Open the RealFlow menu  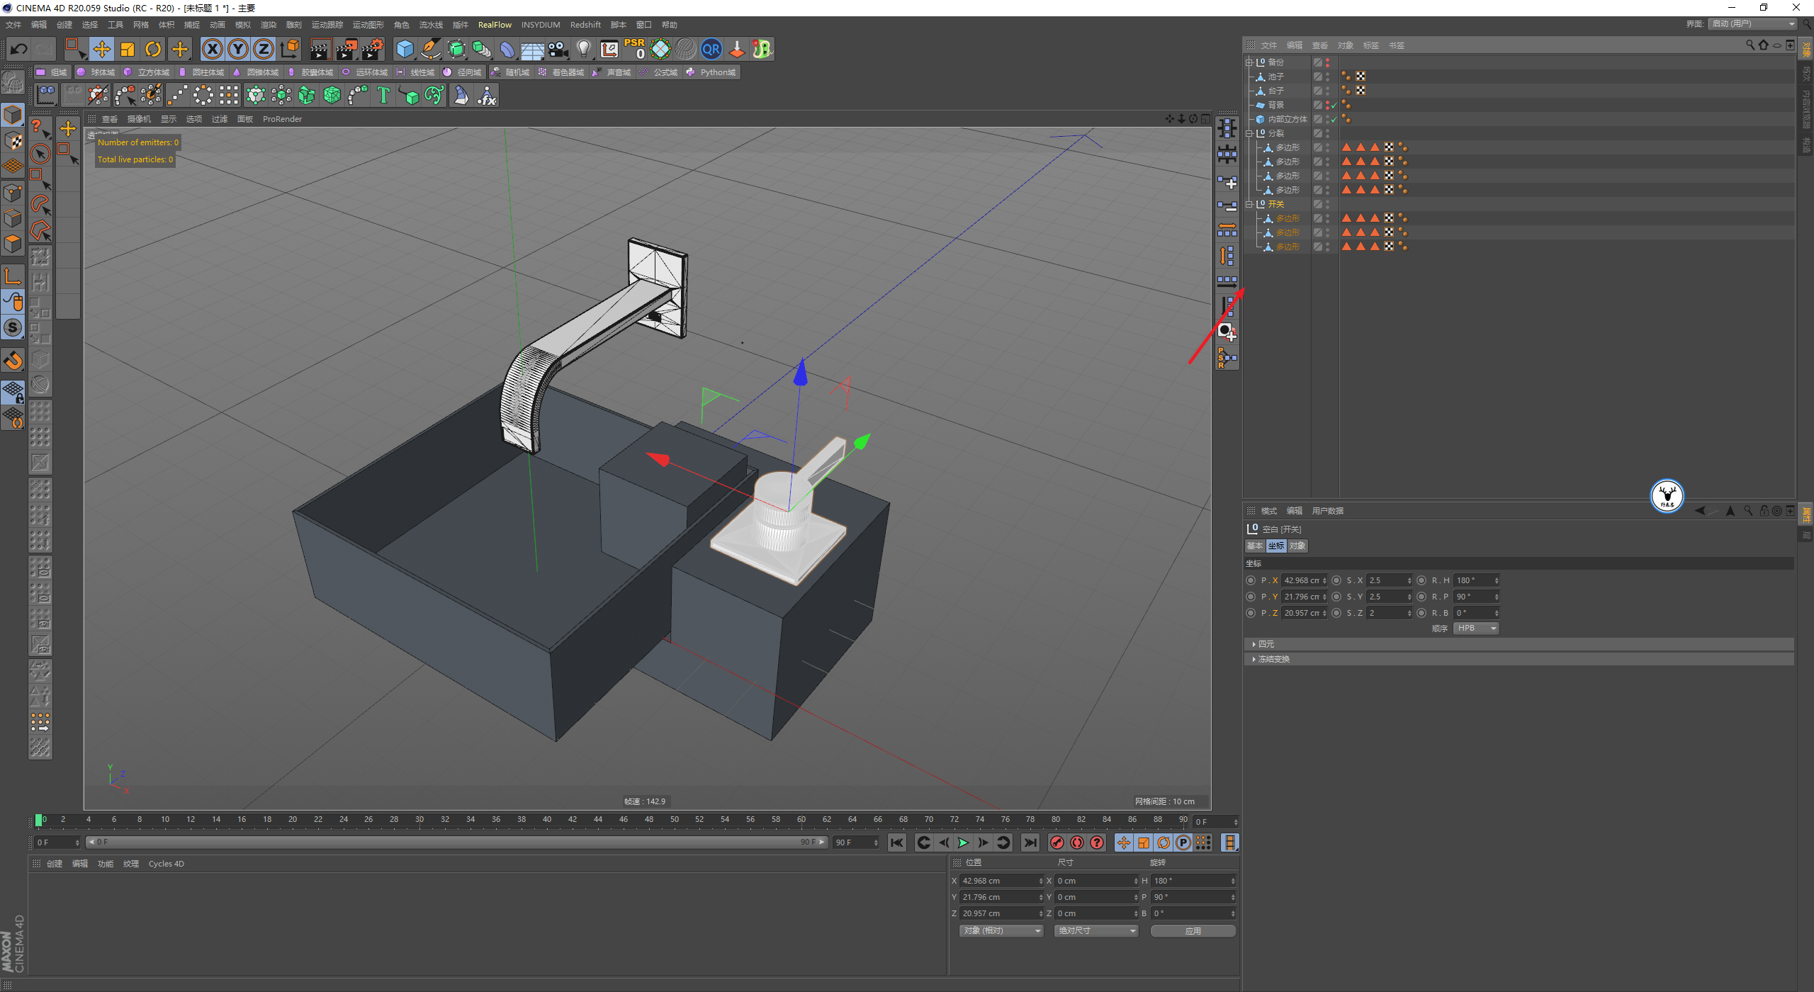[x=495, y=25]
